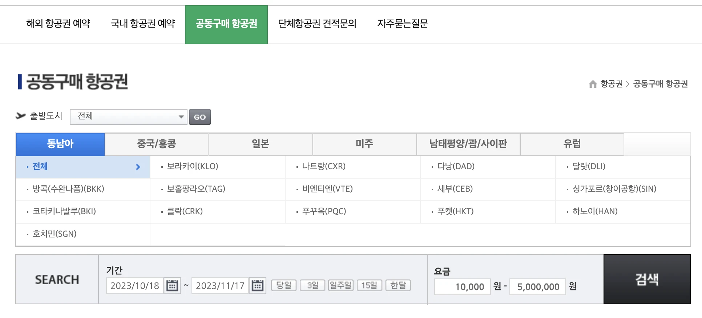The width and height of the screenshot is (702, 318).
Task: Choose the 한달 period option
Action: (398, 285)
